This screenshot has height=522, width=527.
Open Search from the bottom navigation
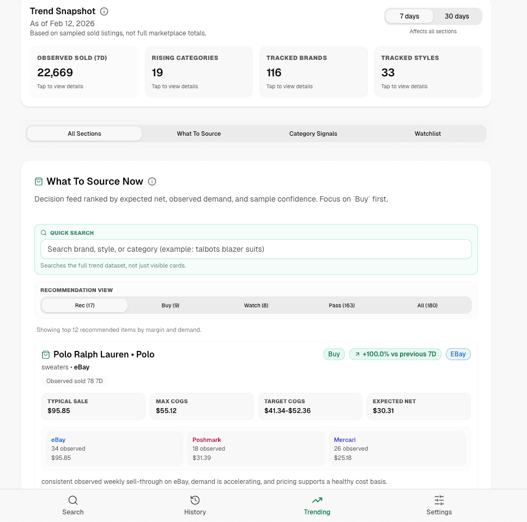coord(72,505)
